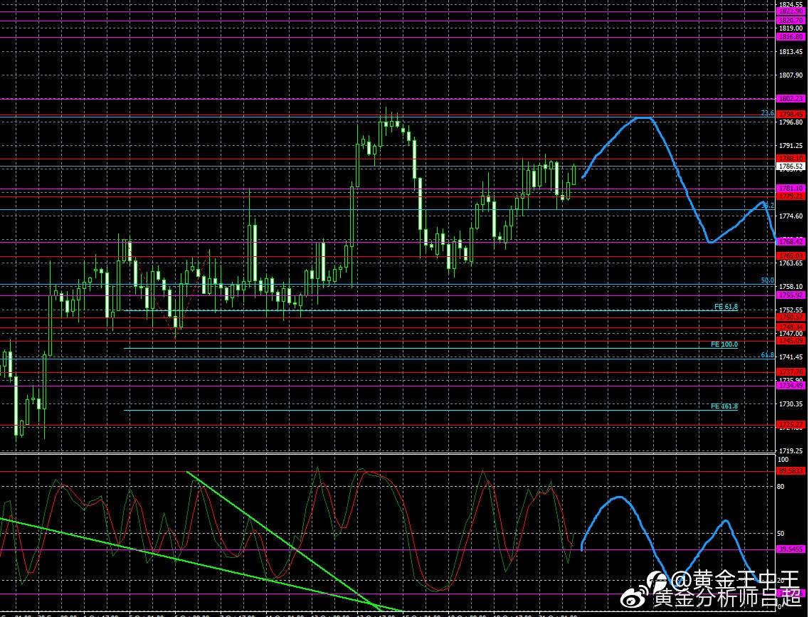
Task: Select the FE 161.8 expansion label
Action: (x=724, y=406)
